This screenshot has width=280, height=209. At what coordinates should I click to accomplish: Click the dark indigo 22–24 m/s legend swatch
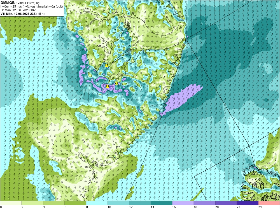click(x=248, y=203)
